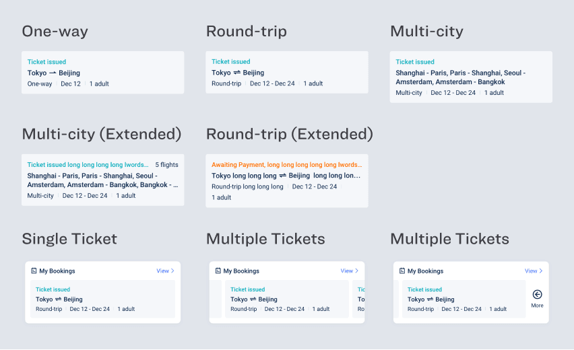This screenshot has width=574, height=350.
Task: Click My Bookings icon in Single Ticket card
Action: pyautogui.click(x=34, y=271)
